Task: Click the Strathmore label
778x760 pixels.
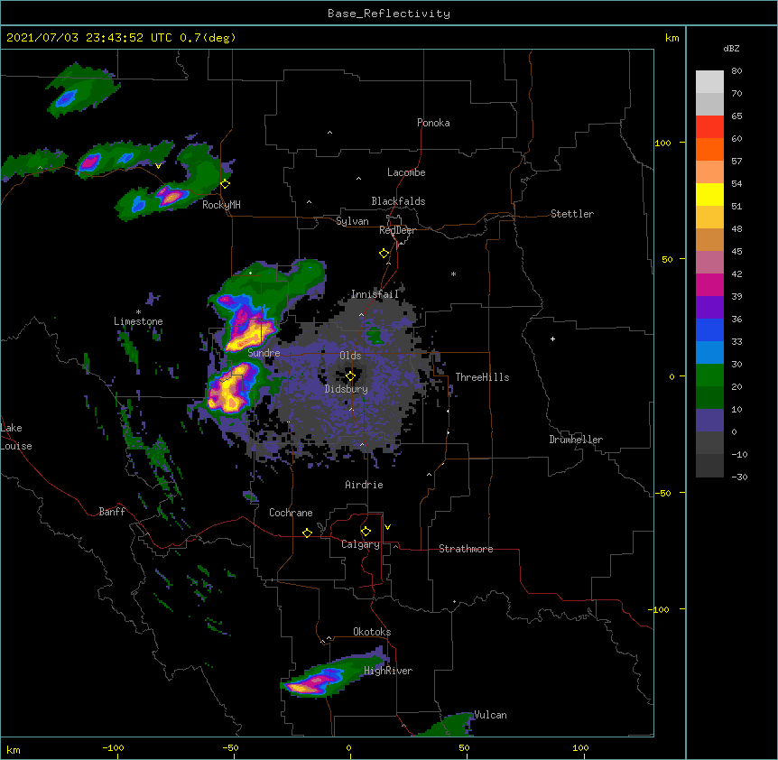Action: tap(466, 549)
